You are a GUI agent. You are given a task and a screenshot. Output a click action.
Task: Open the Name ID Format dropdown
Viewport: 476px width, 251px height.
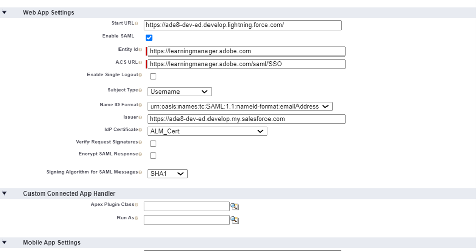tap(240, 106)
